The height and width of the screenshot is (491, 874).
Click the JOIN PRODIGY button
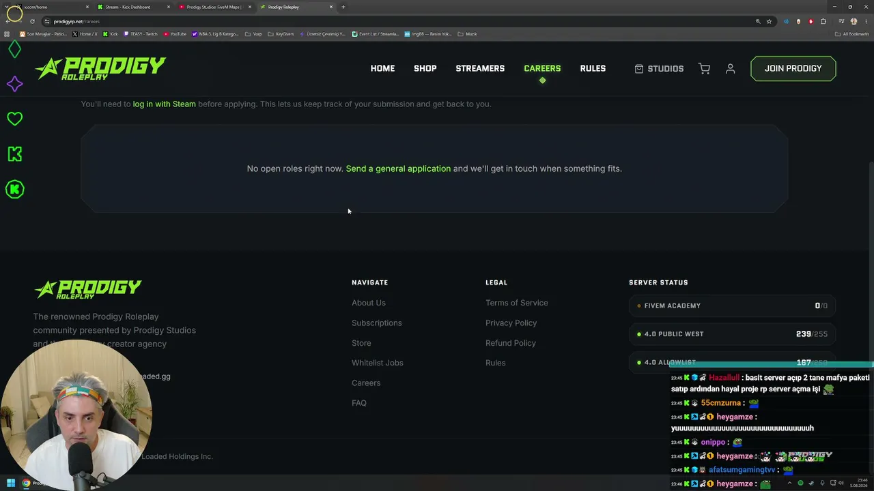pyautogui.click(x=793, y=68)
